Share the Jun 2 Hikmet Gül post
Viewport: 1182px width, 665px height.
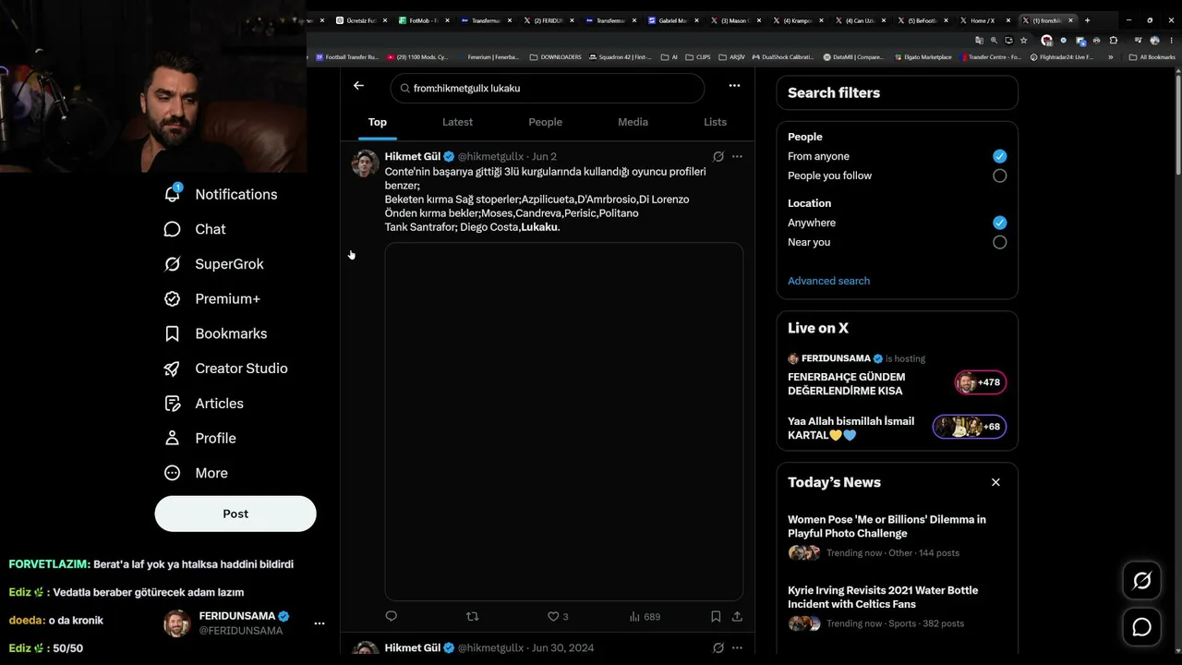click(x=737, y=616)
